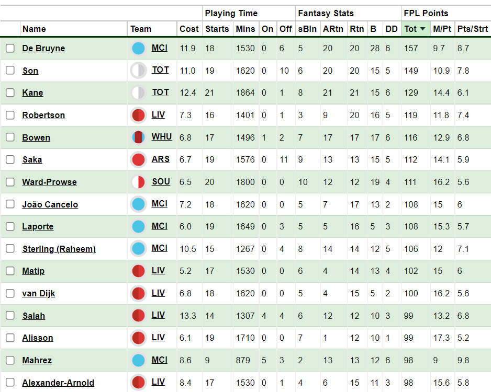Click Ward-Prowse's Southampton team badge icon

point(138,182)
